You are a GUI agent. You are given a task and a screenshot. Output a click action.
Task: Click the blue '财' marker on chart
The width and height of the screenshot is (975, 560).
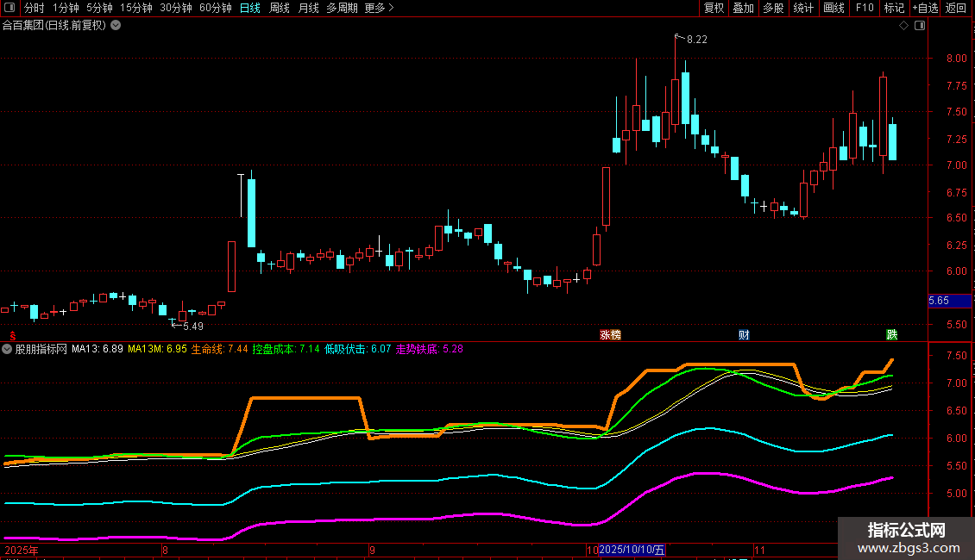744,334
